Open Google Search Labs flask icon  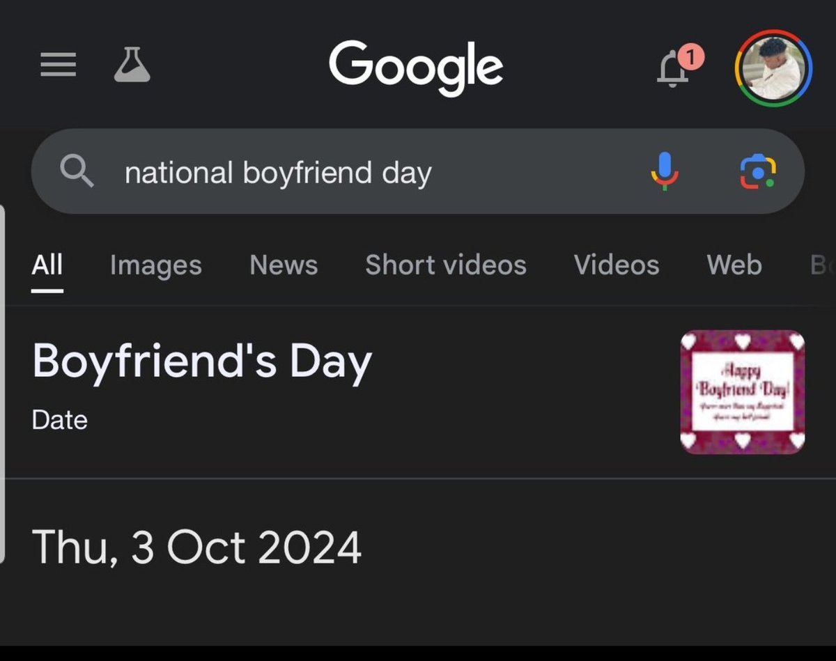click(x=132, y=64)
